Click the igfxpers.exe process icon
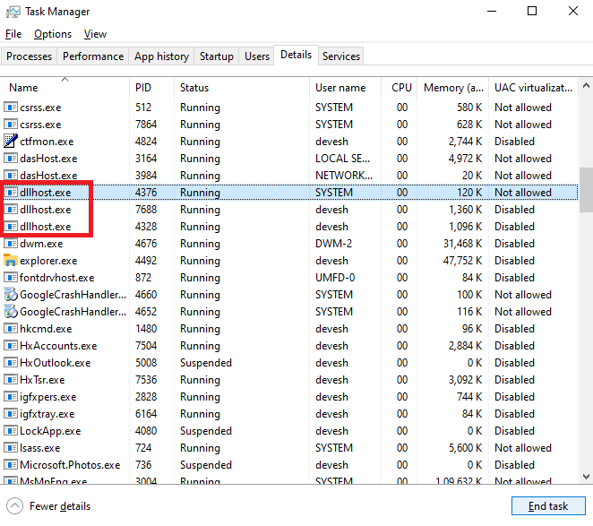This screenshot has height=526, width=593. pos(11,397)
